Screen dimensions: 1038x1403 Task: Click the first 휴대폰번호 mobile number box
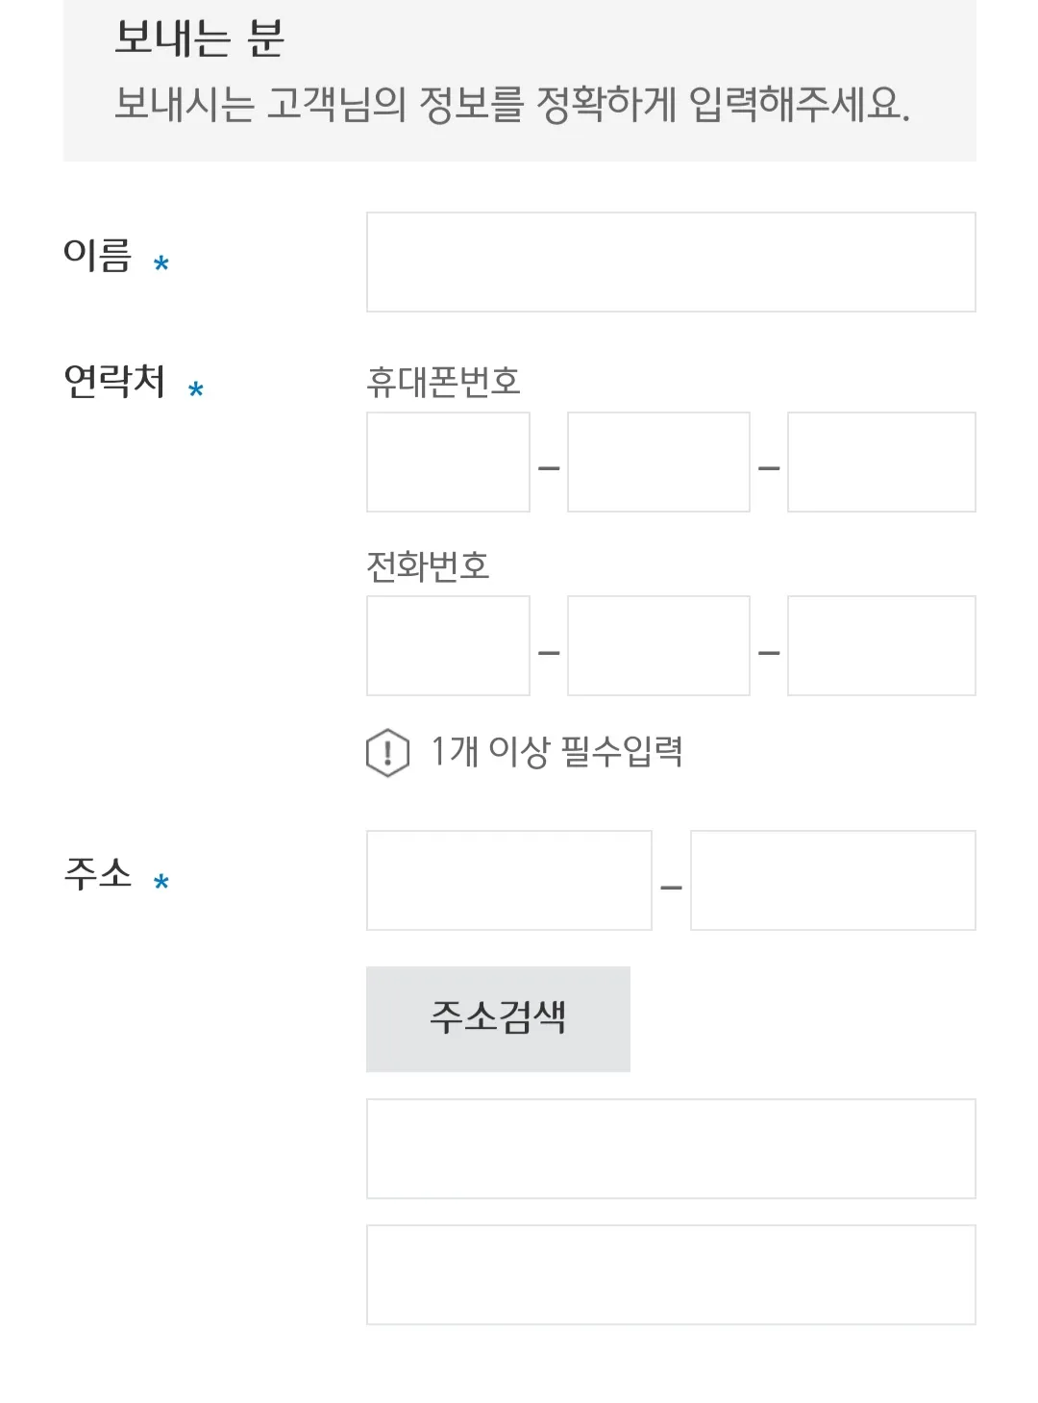click(x=448, y=462)
